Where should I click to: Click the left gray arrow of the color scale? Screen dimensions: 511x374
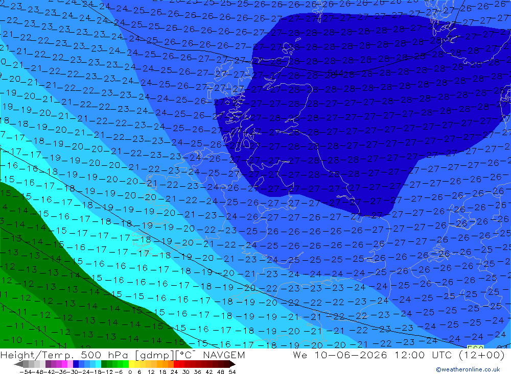18,364
